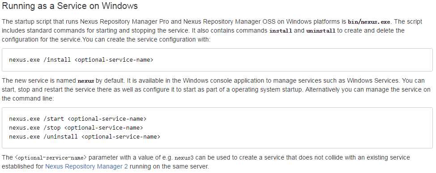Click the nexus.exe /uninstall command line
This screenshot has width=436, height=173.
coord(85,136)
